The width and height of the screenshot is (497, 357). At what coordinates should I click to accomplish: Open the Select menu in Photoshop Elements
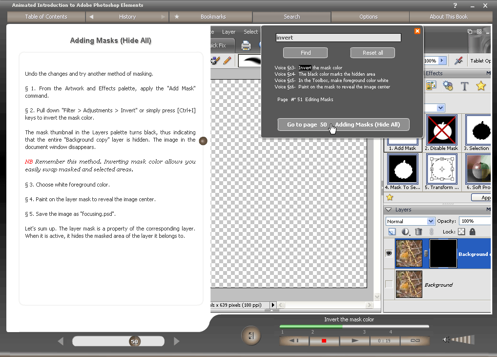pos(251,32)
